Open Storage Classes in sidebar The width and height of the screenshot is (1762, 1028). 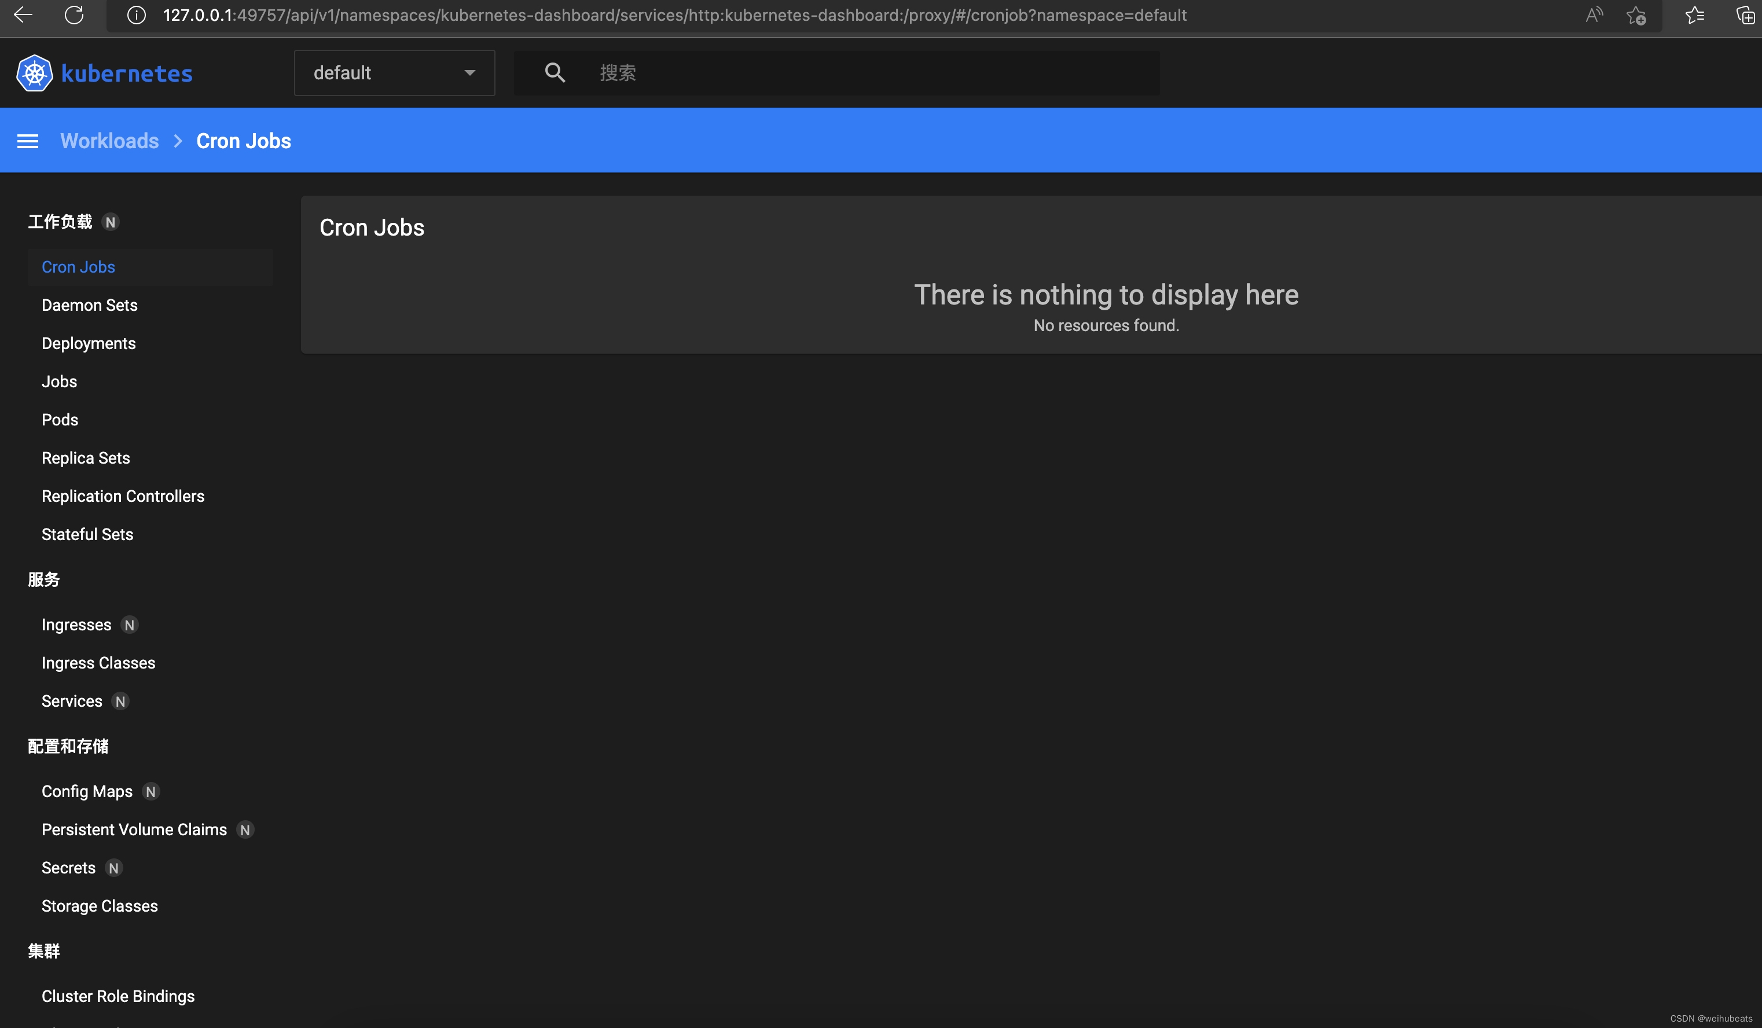coord(100,906)
